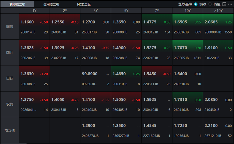The image size is (234, 144).
Task: Click bond code 199564.IB
Action: tap(181, 136)
